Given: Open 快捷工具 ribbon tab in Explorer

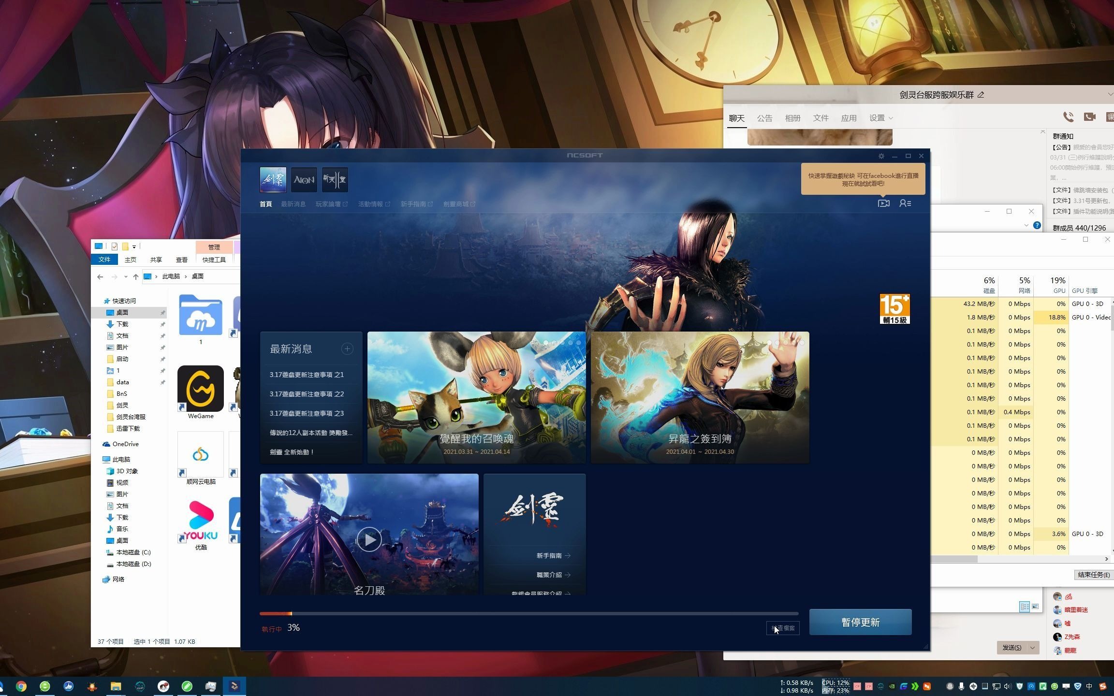Looking at the screenshot, I should [x=214, y=260].
